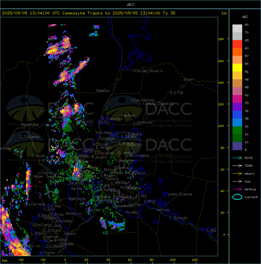Click the 'Agrelo' map label
The image size is (261, 264).
[77, 188]
